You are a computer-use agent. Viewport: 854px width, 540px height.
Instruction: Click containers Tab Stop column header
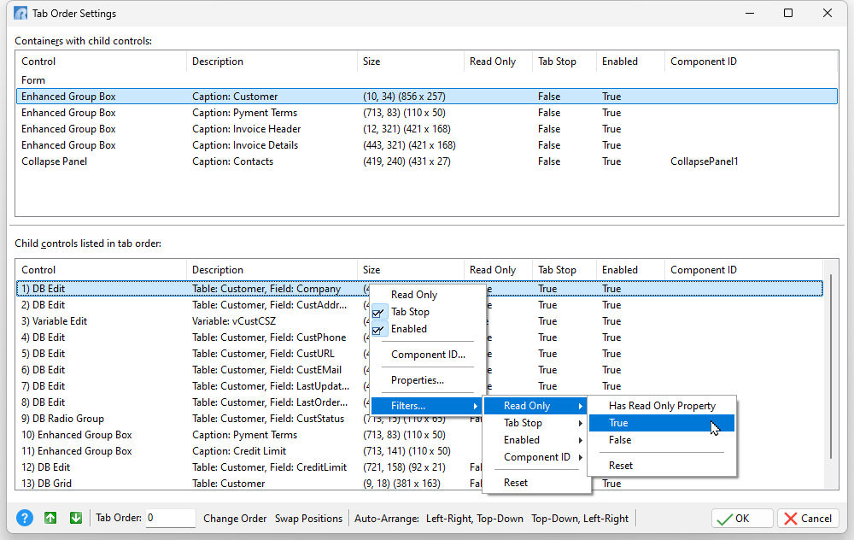[564, 62]
